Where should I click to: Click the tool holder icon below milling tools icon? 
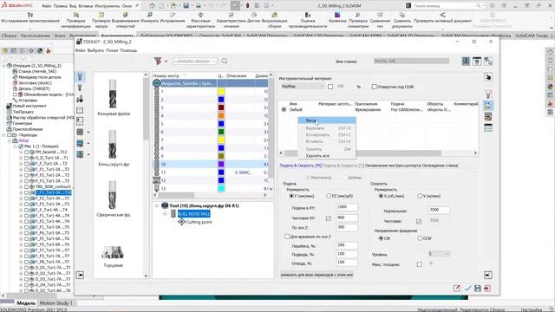click(x=80, y=88)
